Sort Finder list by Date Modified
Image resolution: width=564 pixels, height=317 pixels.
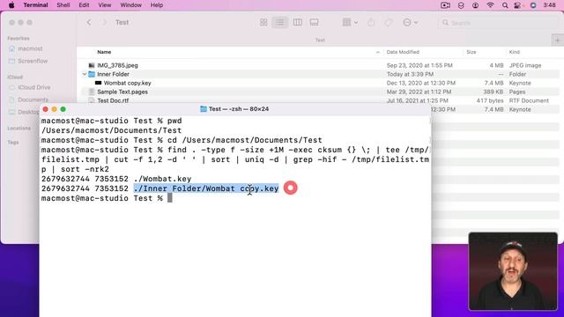(403, 52)
